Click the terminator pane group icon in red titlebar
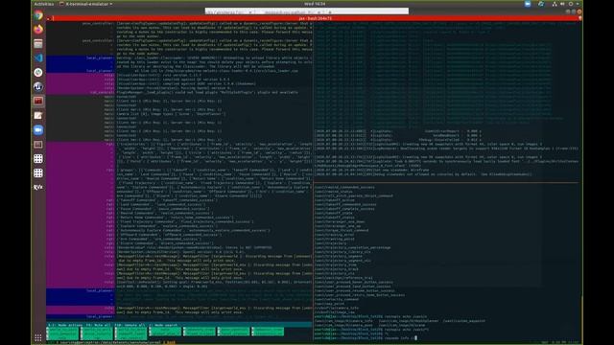Image resolution: width=614 pixels, height=345 pixels. [x=49, y=18]
